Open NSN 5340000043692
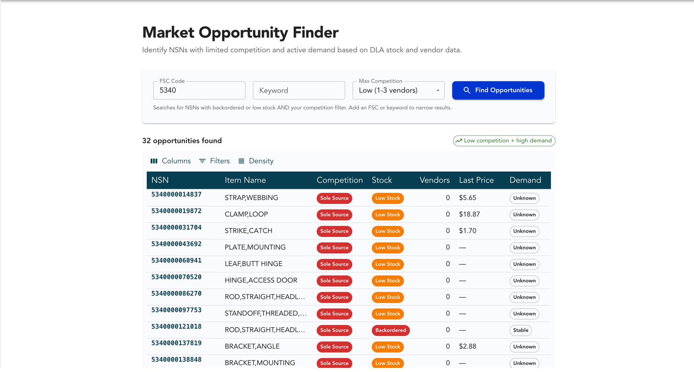 tap(176, 244)
